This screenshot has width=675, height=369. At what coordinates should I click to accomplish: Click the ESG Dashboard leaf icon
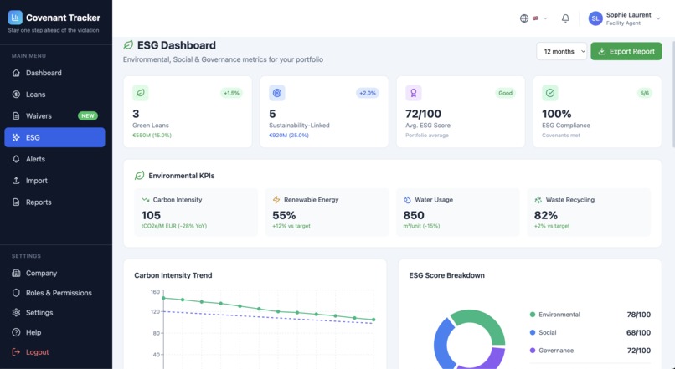coord(128,45)
